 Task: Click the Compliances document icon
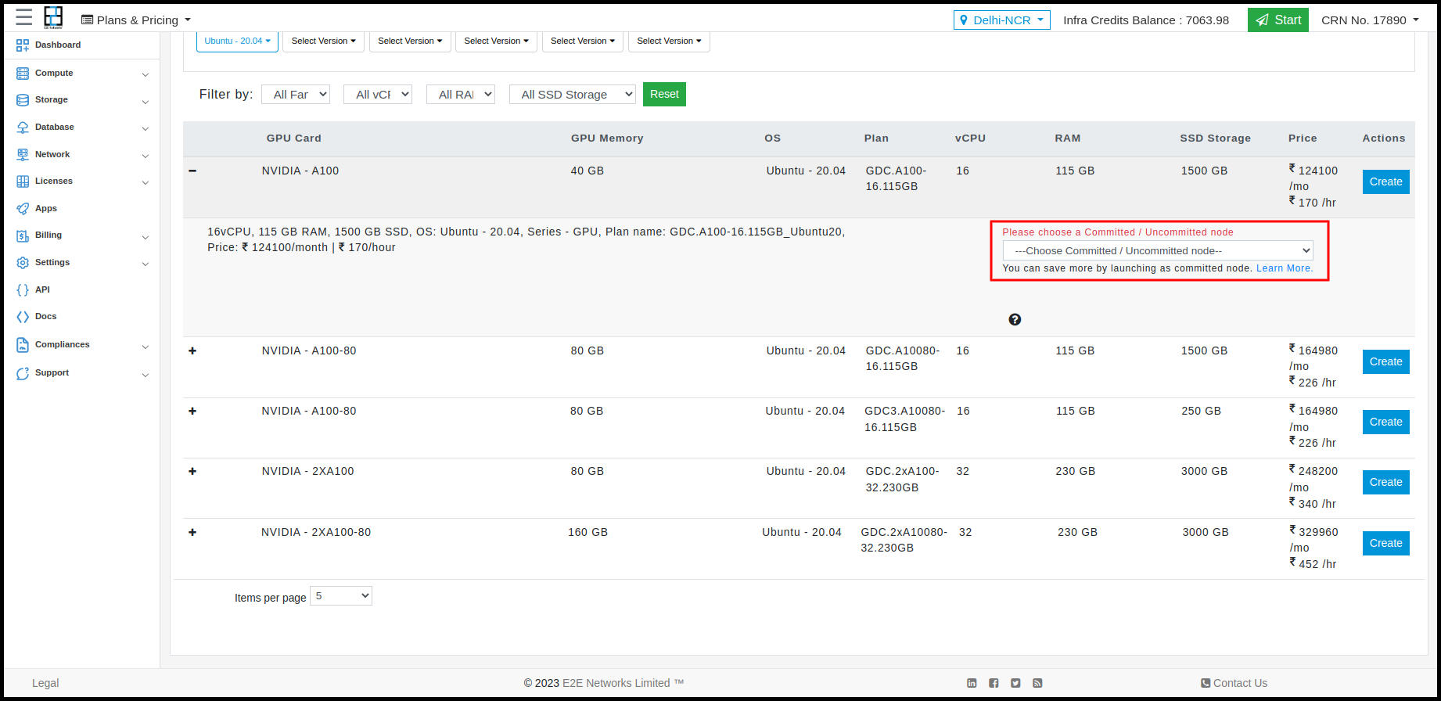(x=23, y=345)
